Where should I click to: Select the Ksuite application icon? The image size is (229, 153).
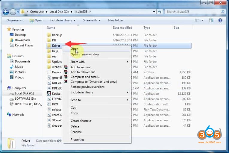49,93
